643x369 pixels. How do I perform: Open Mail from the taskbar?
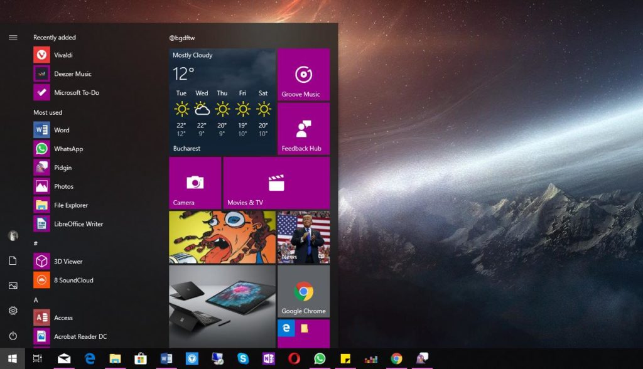64,359
